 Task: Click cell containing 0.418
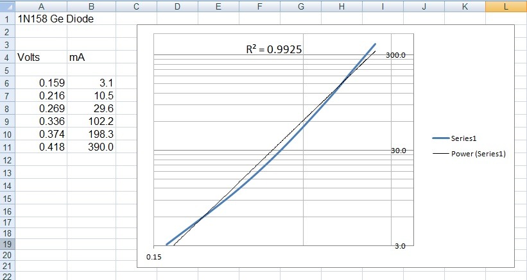click(x=41, y=147)
